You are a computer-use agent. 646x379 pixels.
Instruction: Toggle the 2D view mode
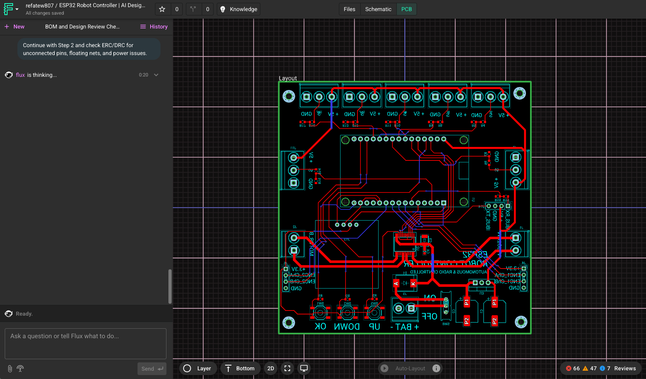pos(271,368)
